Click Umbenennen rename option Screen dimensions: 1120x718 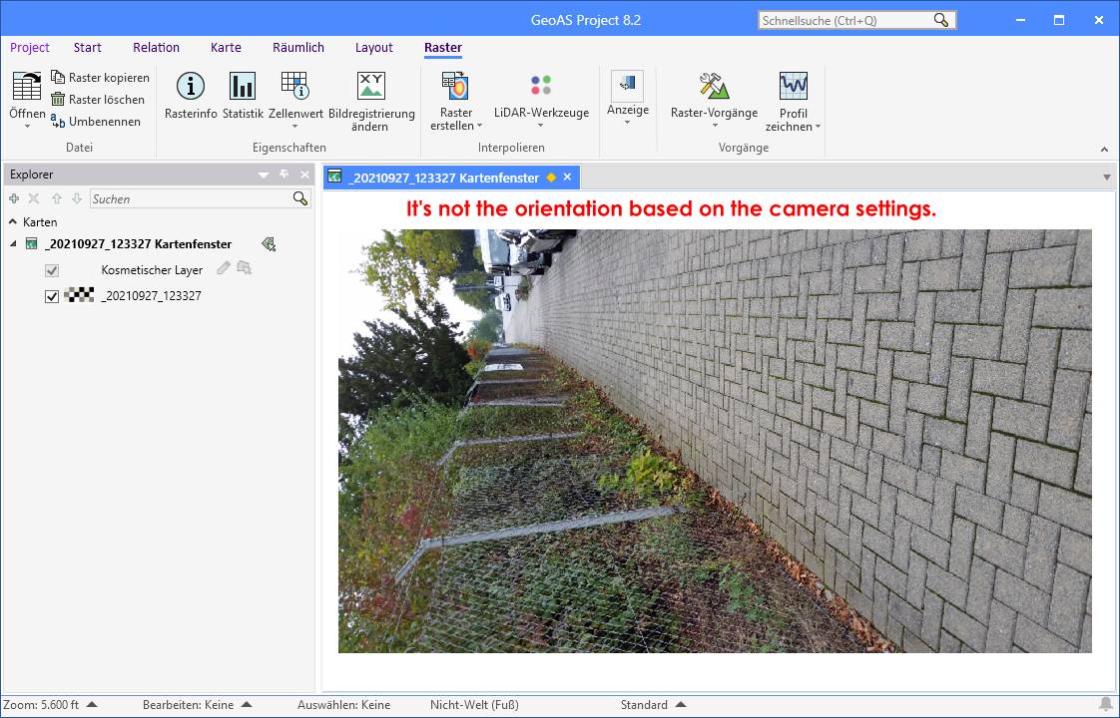[97, 122]
